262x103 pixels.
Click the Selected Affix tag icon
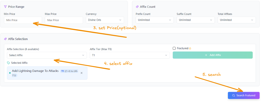pyautogui.click(x=8, y=63)
